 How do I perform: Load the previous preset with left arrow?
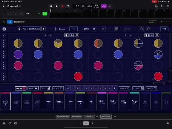pos(19,29)
